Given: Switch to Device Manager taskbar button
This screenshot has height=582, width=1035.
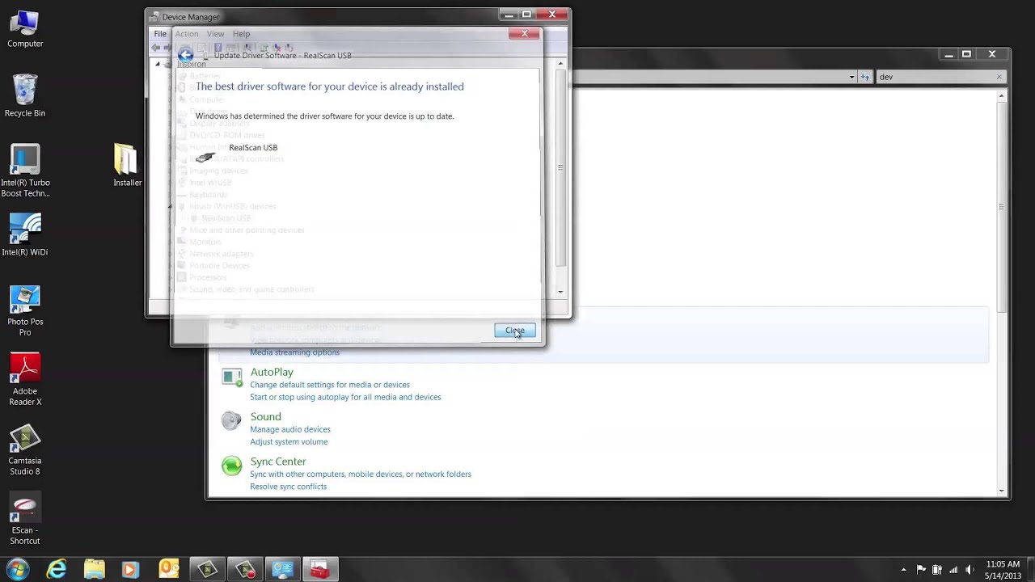Looking at the screenshot, I should tap(320, 570).
